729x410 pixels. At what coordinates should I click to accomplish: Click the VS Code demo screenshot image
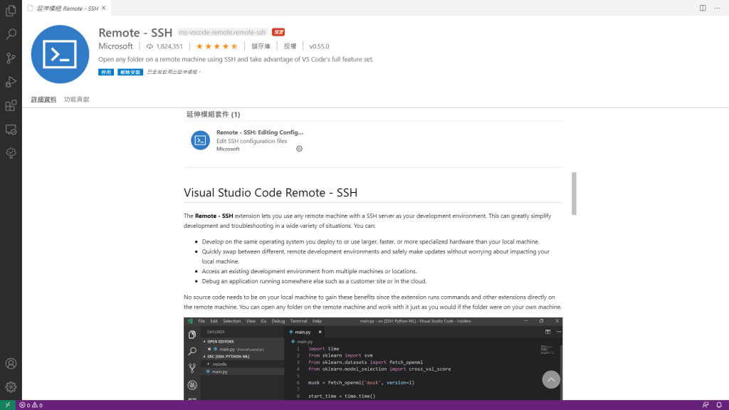[x=373, y=359]
